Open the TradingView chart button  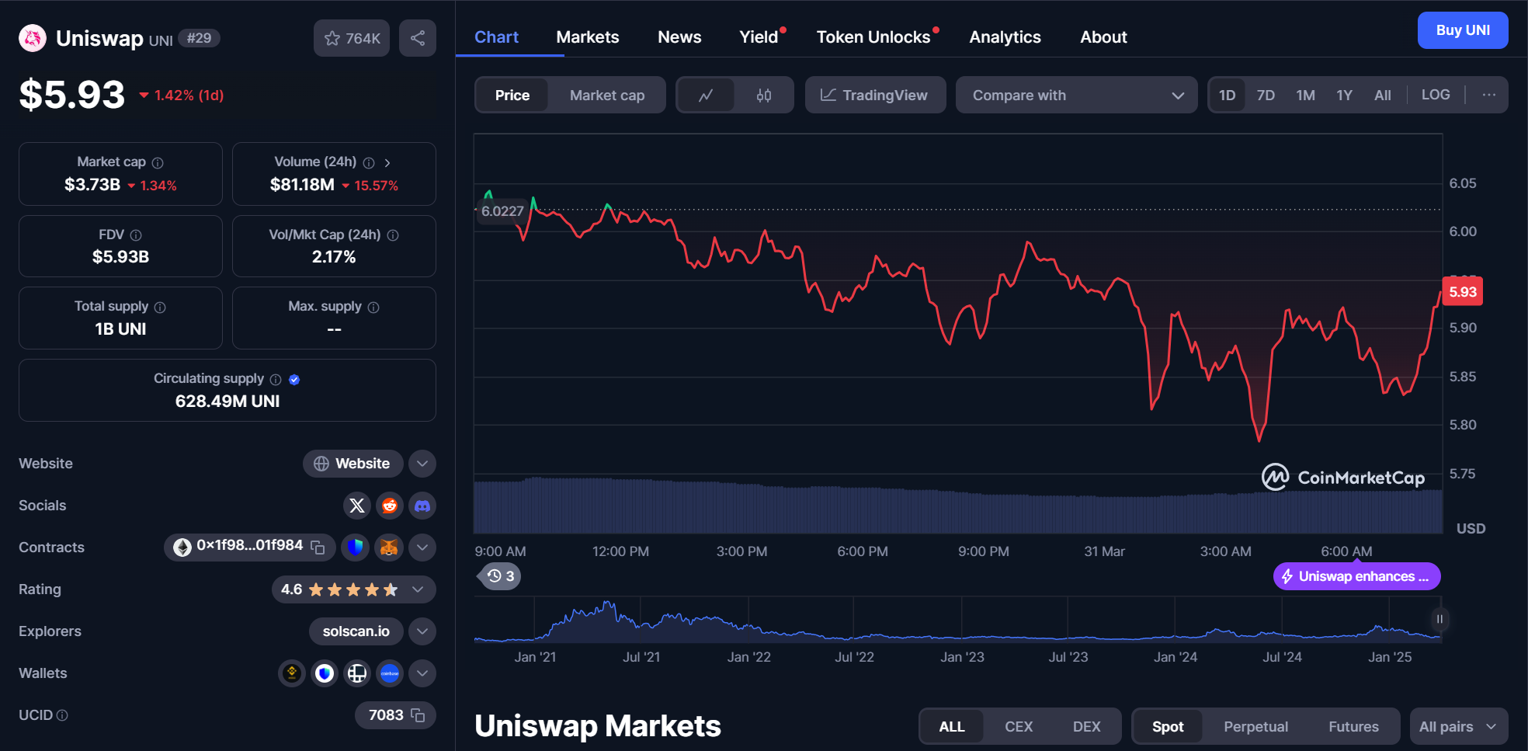(x=874, y=95)
